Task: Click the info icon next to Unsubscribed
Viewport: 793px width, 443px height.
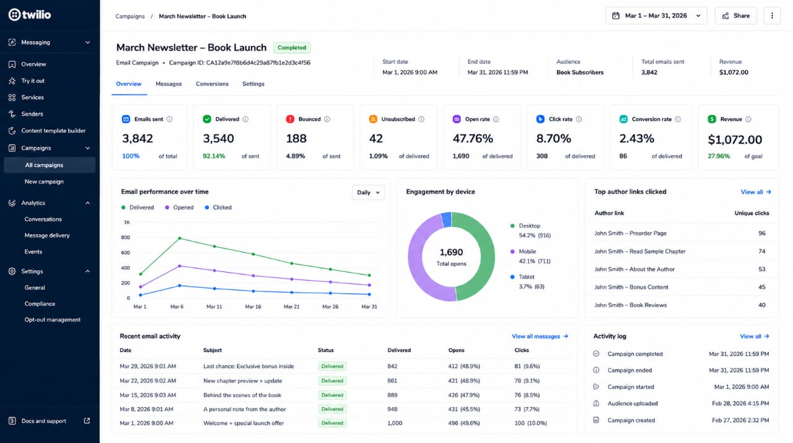Action: click(x=421, y=119)
